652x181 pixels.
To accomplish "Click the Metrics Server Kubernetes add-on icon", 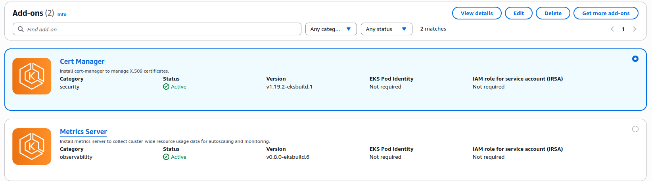I will (32, 146).
